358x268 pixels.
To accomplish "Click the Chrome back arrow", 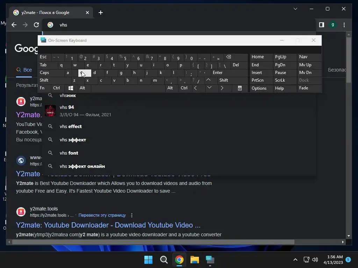I will (x=14, y=25).
